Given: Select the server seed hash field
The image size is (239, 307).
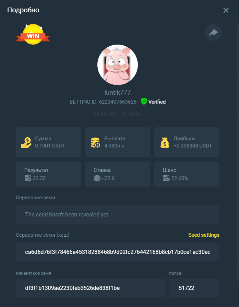Looking at the screenshot, I should [x=118, y=252].
